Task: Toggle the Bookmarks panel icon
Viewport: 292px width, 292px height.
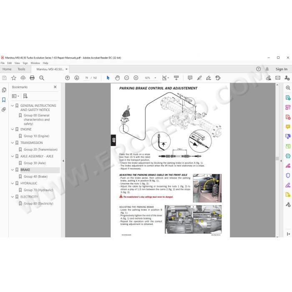Action: coord(4,100)
